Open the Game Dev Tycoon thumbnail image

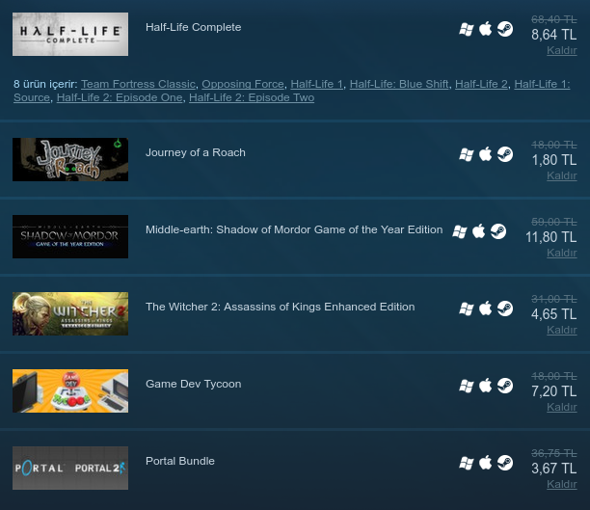70,391
